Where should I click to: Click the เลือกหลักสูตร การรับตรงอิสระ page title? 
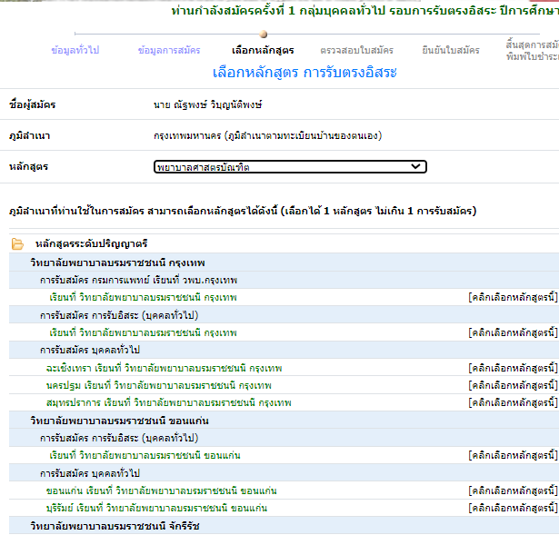(x=304, y=73)
